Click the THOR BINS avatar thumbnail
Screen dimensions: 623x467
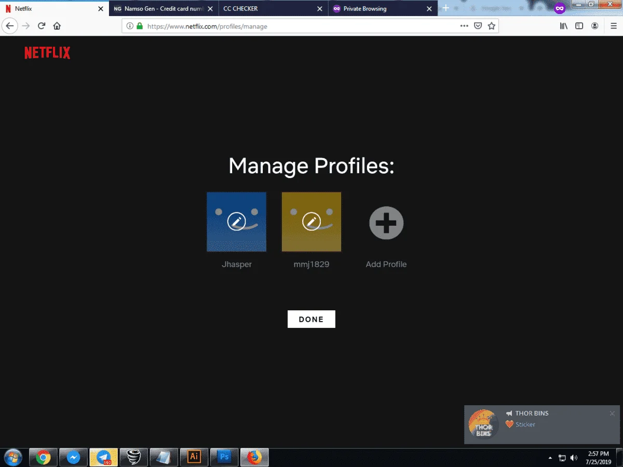(x=483, y=425)
